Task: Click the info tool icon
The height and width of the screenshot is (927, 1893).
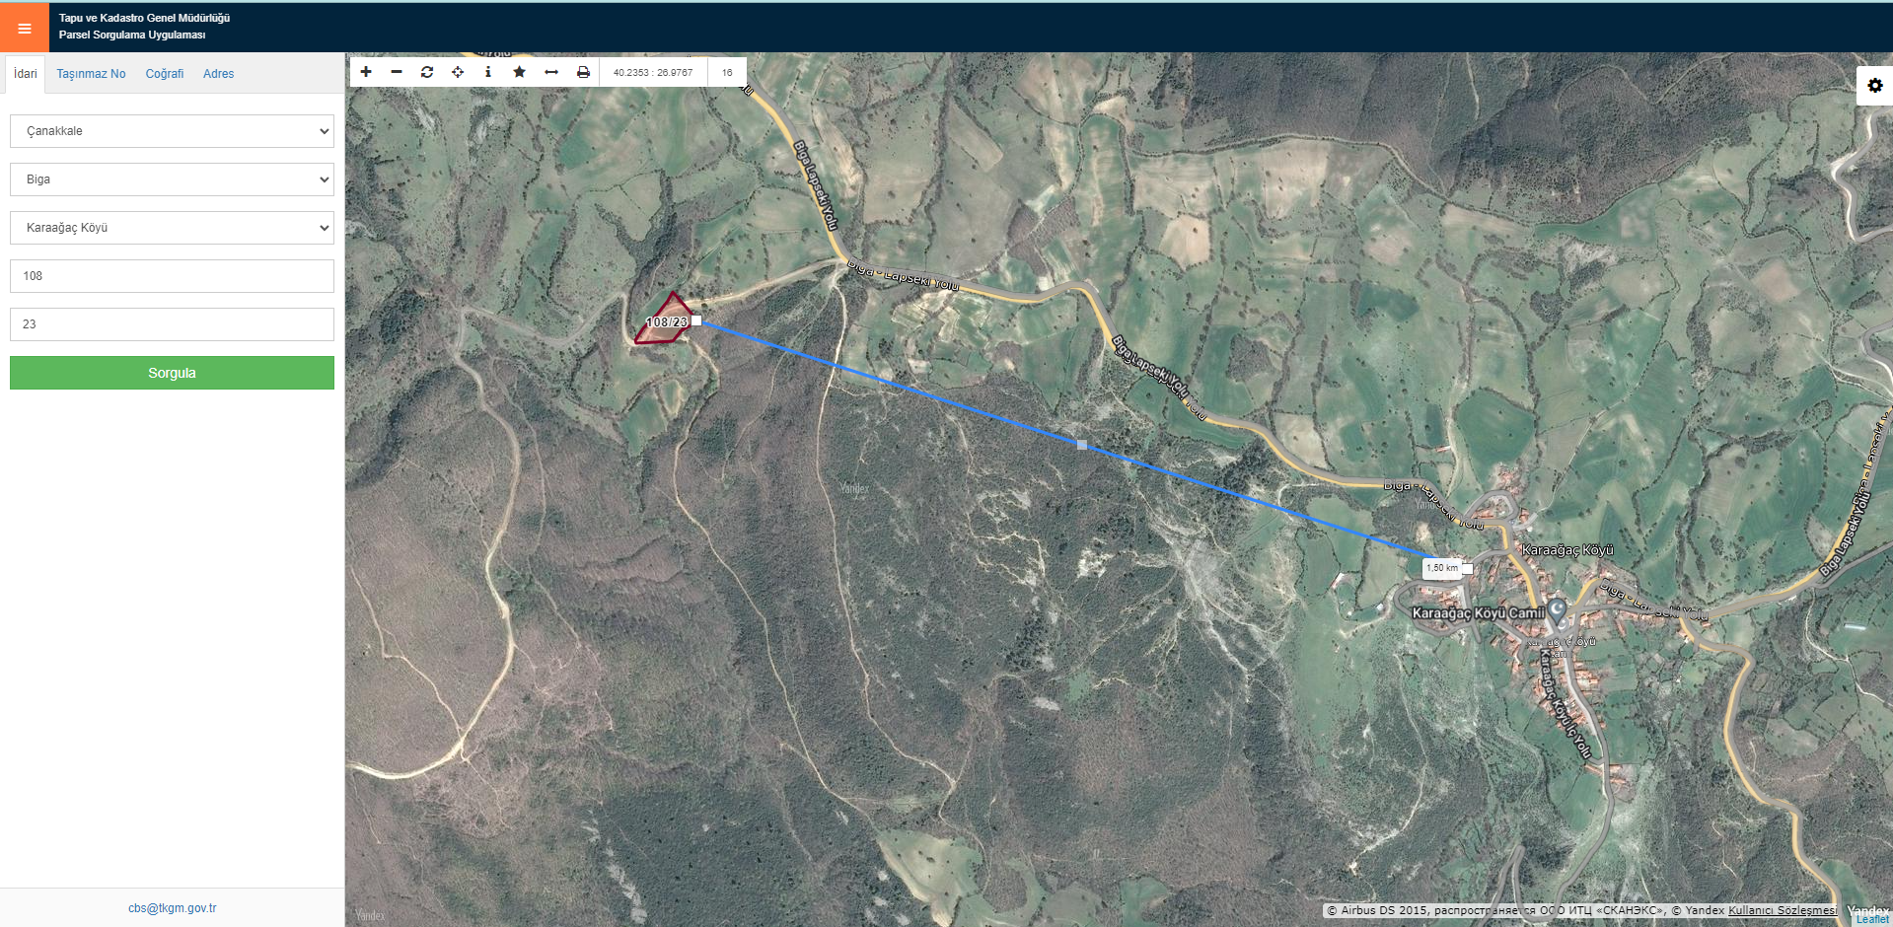Action: click(488, 72)
